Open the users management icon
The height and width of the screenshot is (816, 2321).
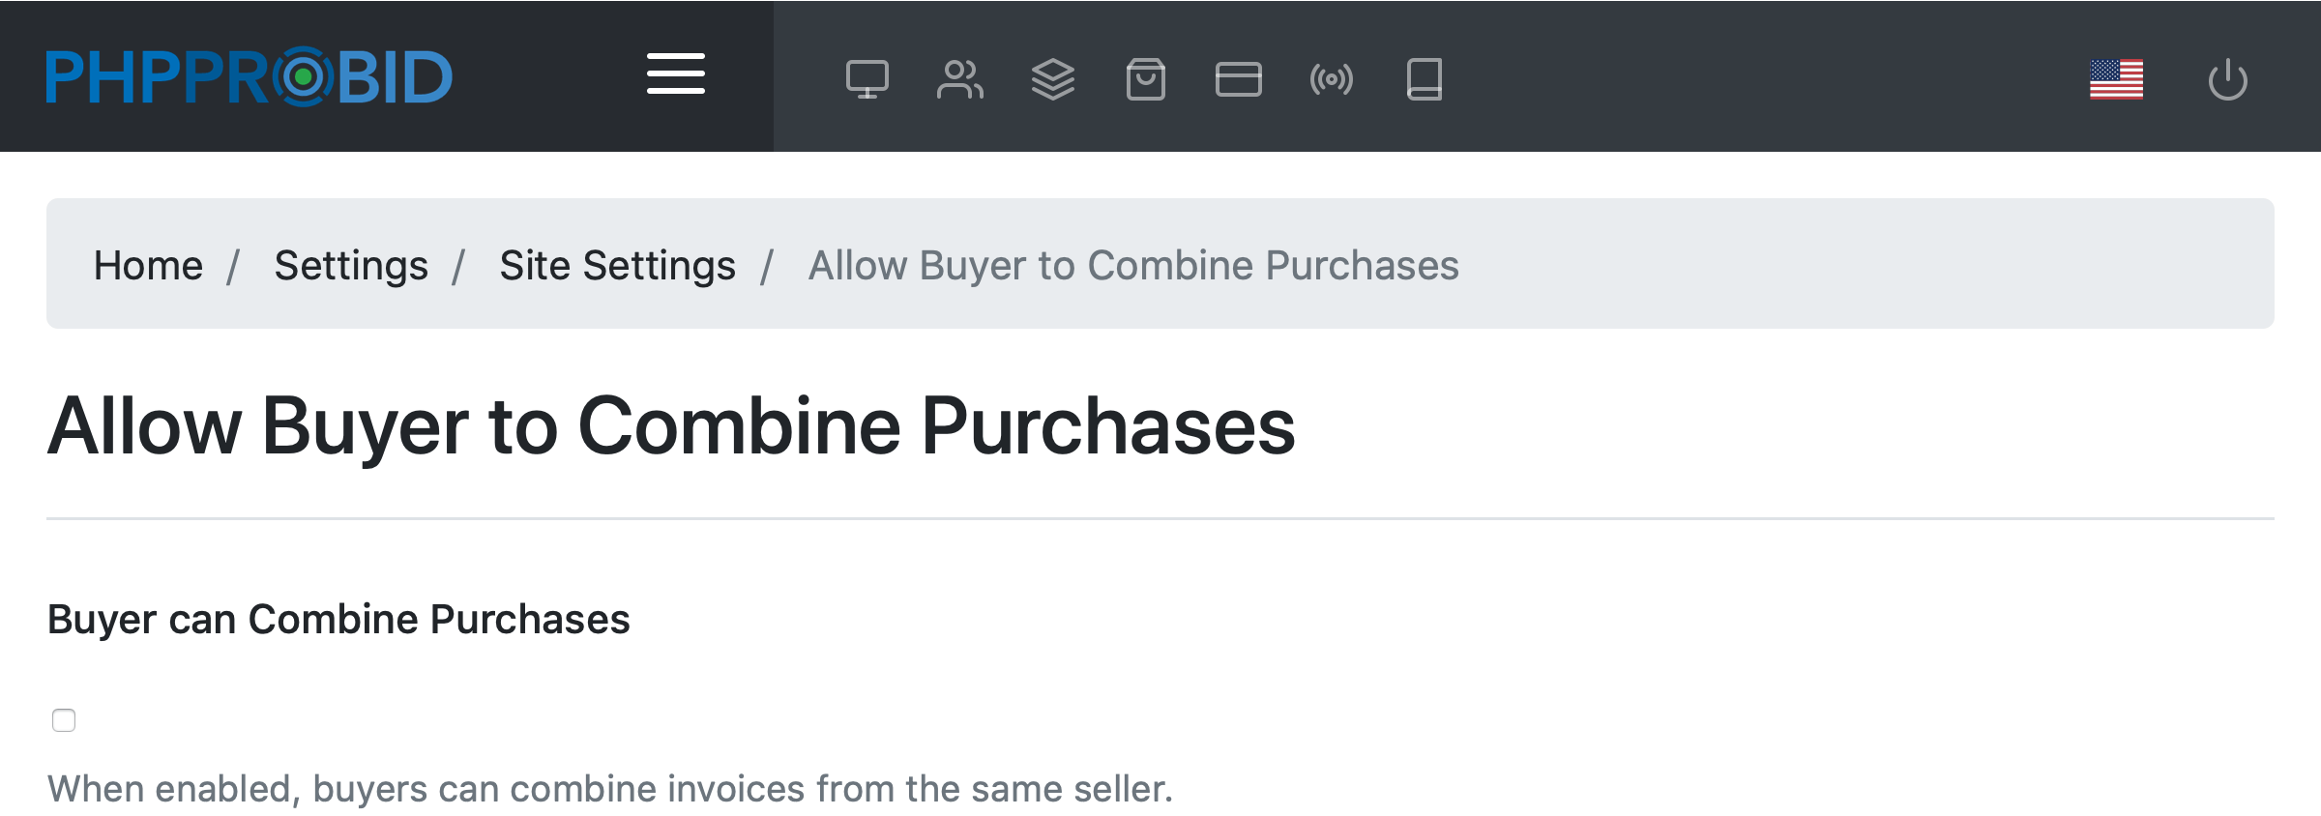[959, 79]
